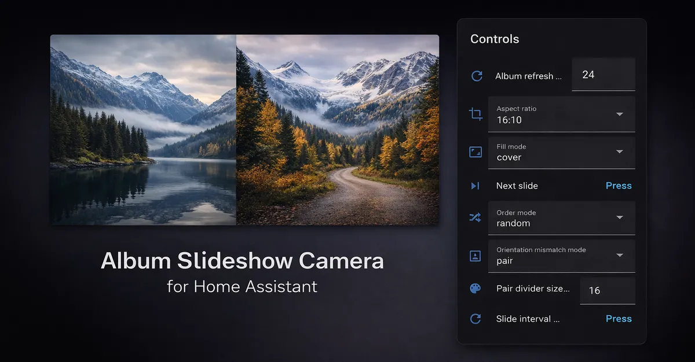Focus the Pair divider size field showing 16
695x362 pixels.
(608, 290)
